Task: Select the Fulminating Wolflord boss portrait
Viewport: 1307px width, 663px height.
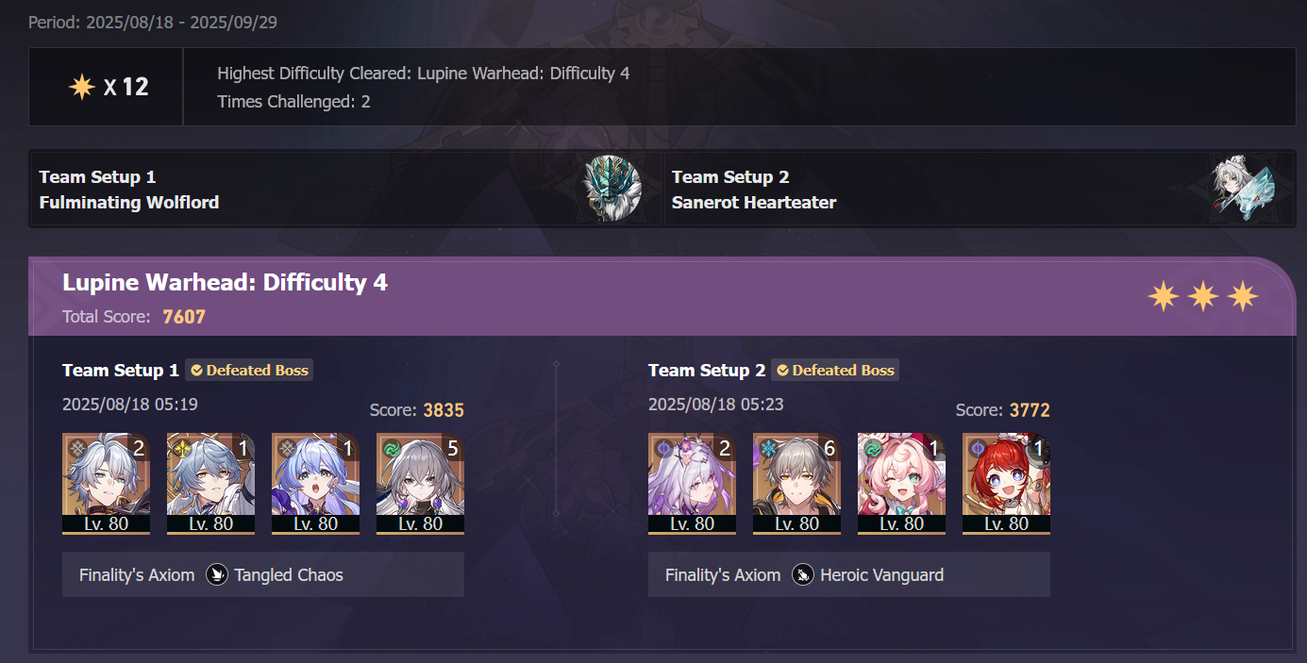Action: click(x=612, y=189)
